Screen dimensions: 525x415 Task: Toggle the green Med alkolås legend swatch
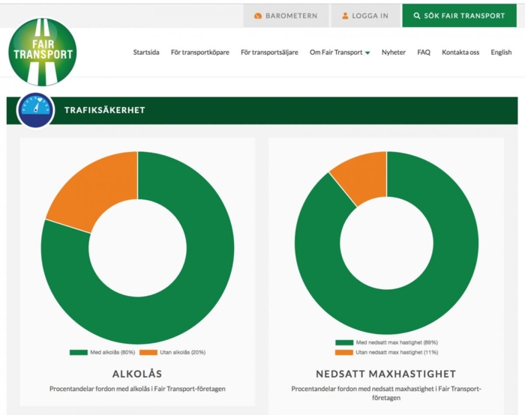[79, 353]
